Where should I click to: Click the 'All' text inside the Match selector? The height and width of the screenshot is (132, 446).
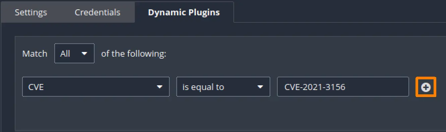point(65,54)
